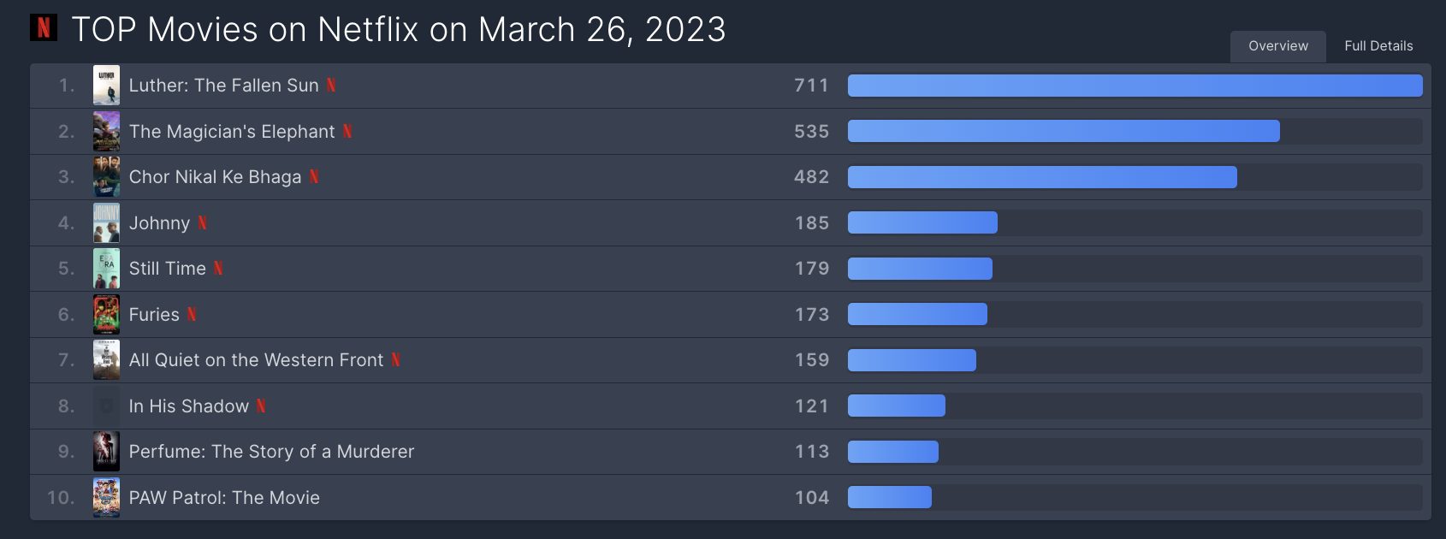Image resolution: width=1446 pixels, height=539 pixels.
Task: Click the Netflix N icon beside In His Shadow
Action: [x=261, y=406]
